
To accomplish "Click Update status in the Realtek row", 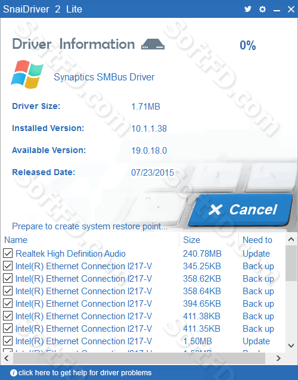I will point(256,254).
